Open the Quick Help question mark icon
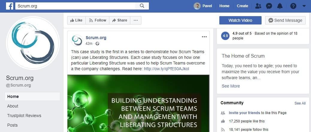Viewport: 311px width, 132px height. (x=293, y=6)
